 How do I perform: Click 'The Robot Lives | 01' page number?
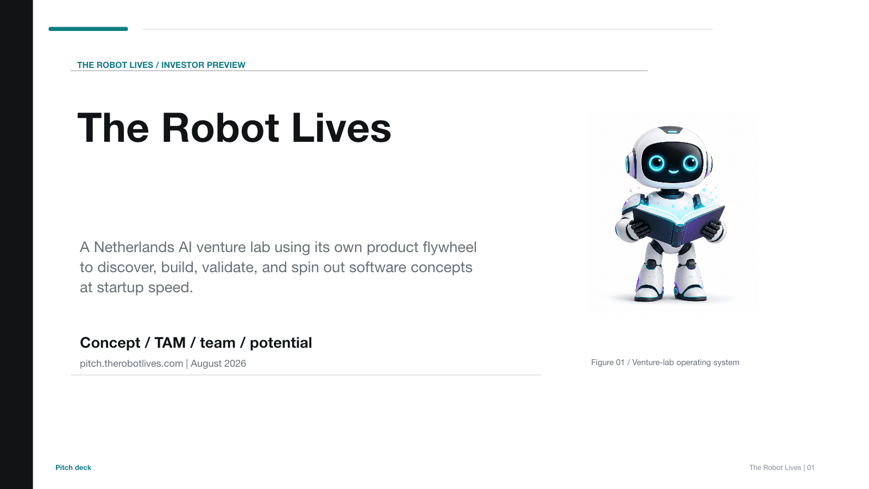click(x=782, y=467)
